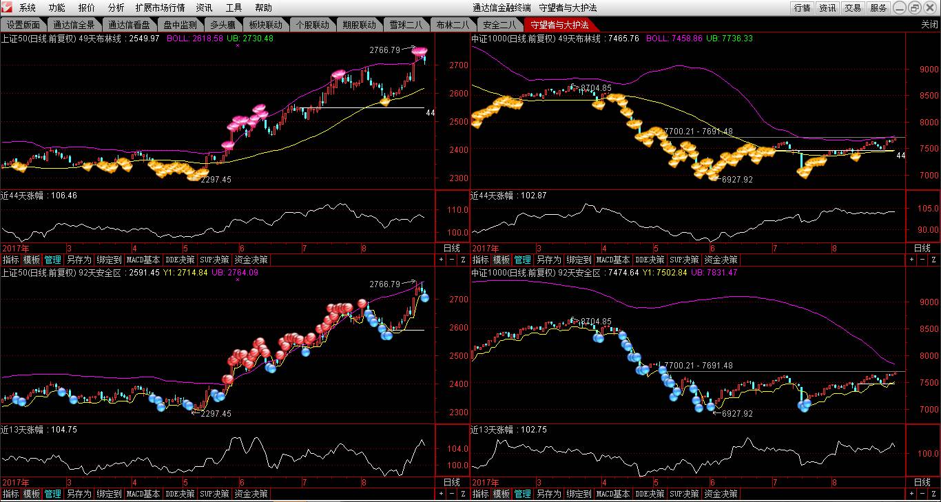Click header '中证1000(日线.前复权) 92天安全区'
This screenshot has height=502, width=941.
535,273
